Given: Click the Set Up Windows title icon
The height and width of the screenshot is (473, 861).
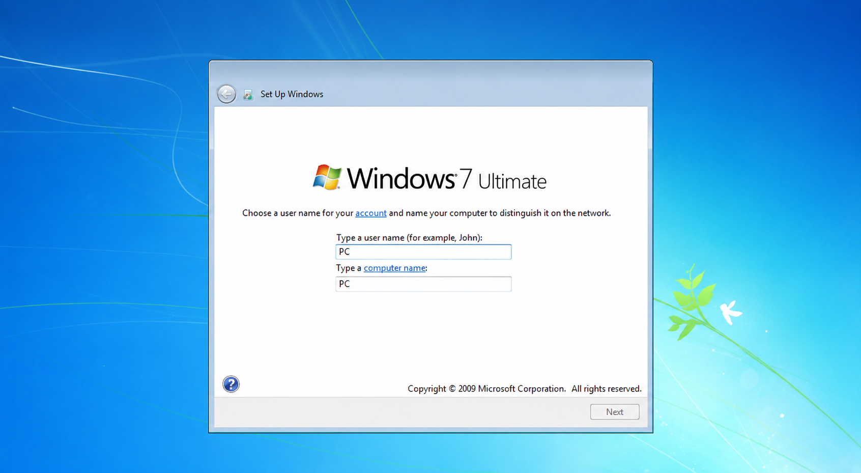Looking at the screenshot, I should coord(248,94).
